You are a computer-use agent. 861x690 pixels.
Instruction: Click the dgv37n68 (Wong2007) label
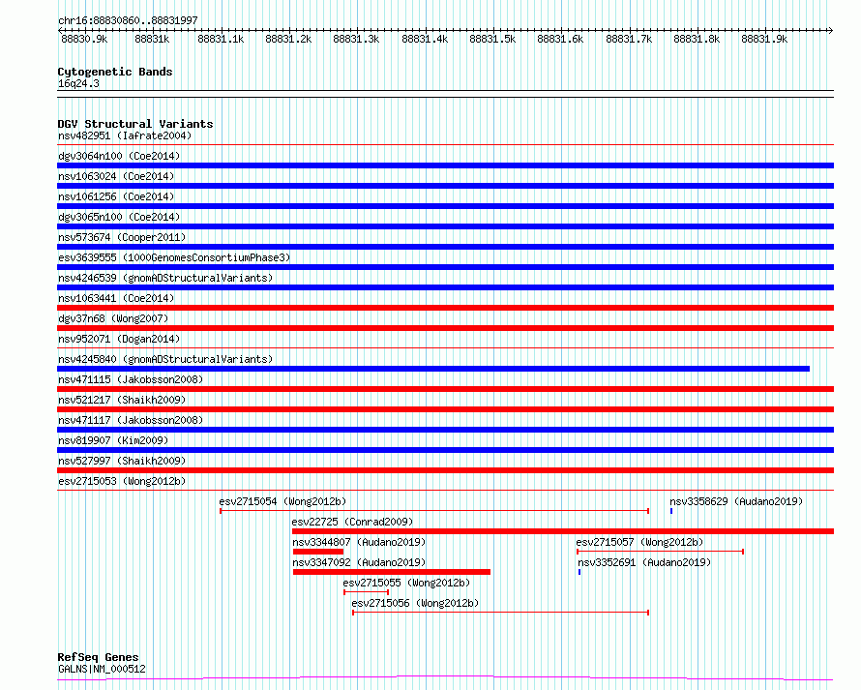113,318
